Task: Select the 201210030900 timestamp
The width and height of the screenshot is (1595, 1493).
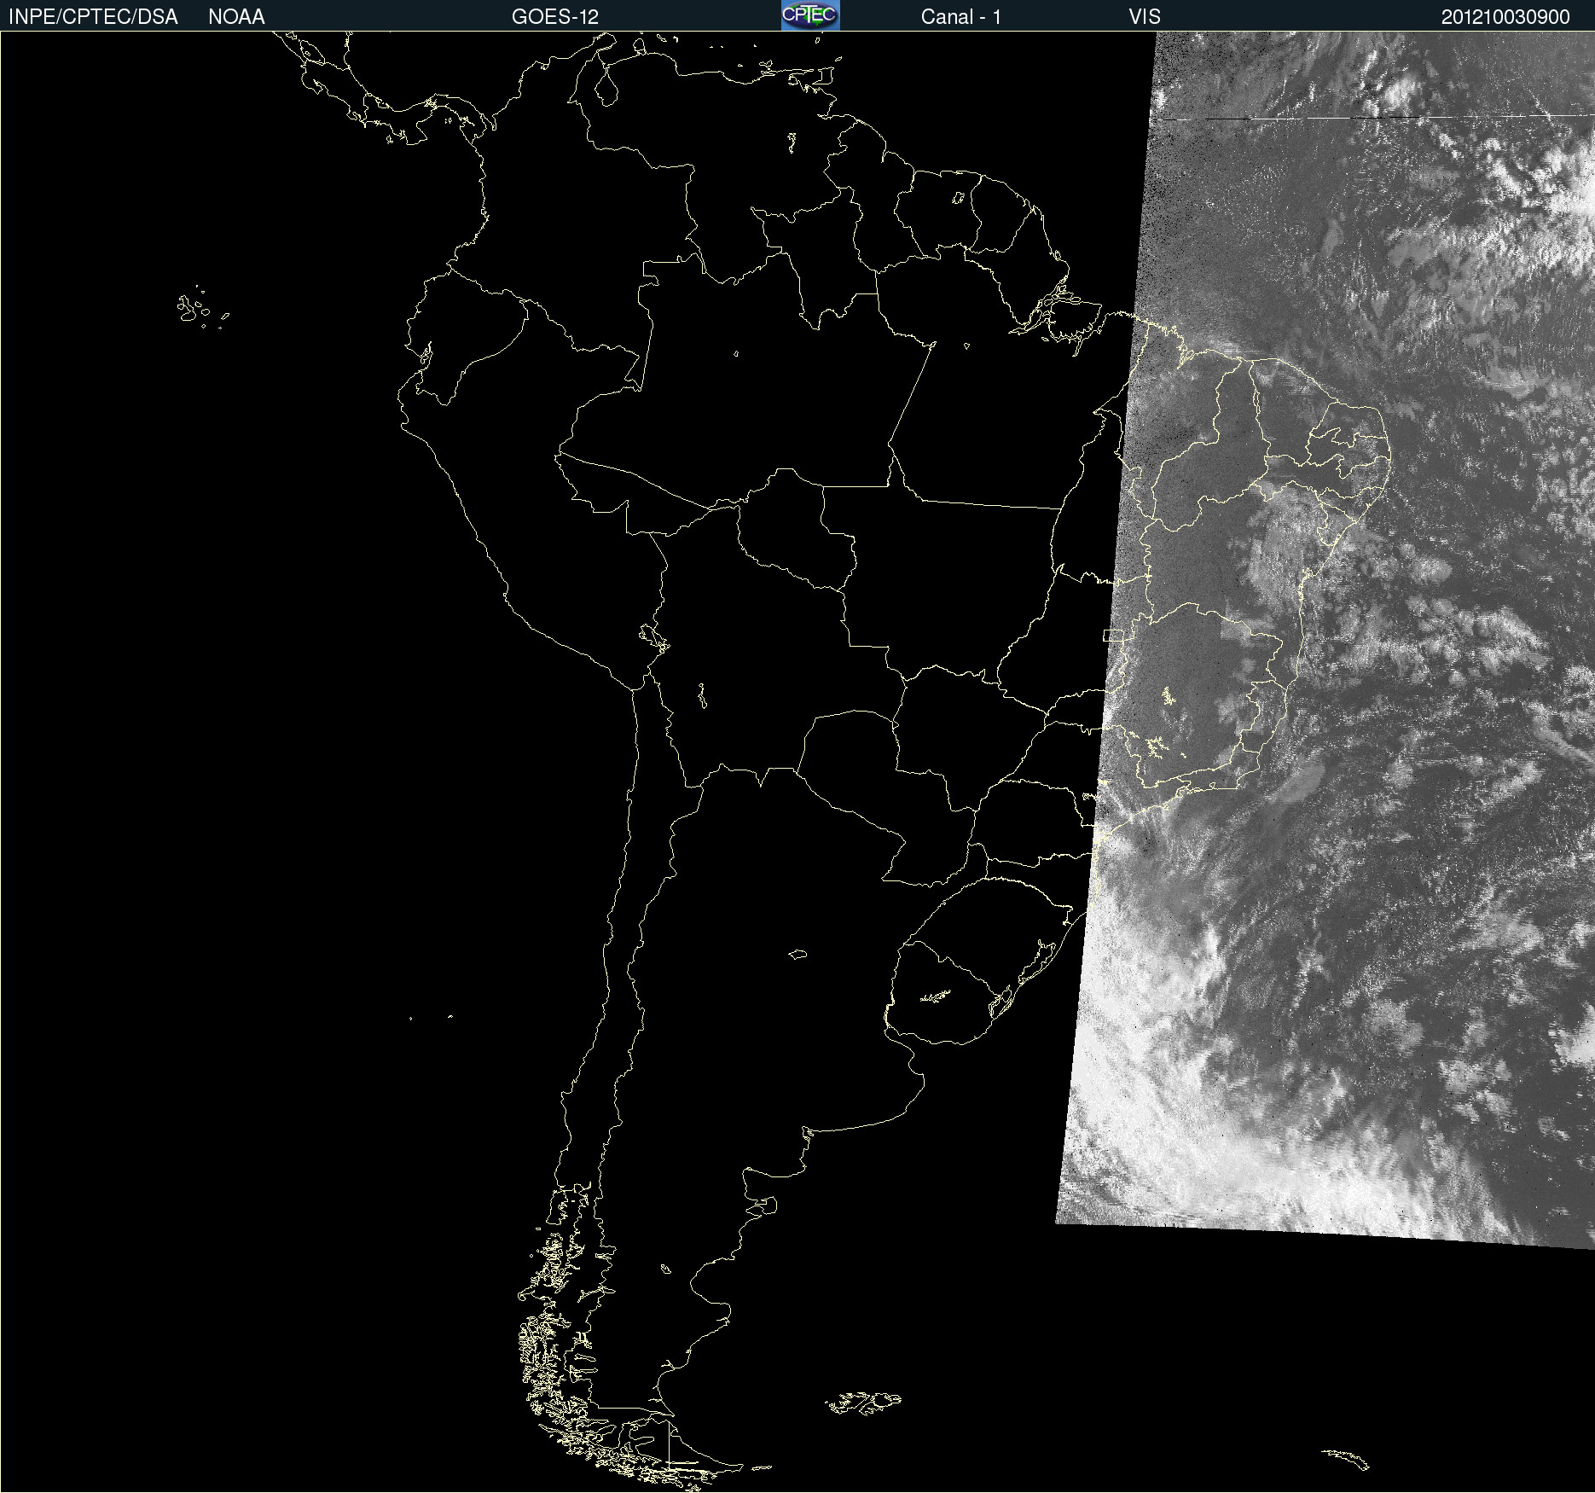Action: point(1505,17)
